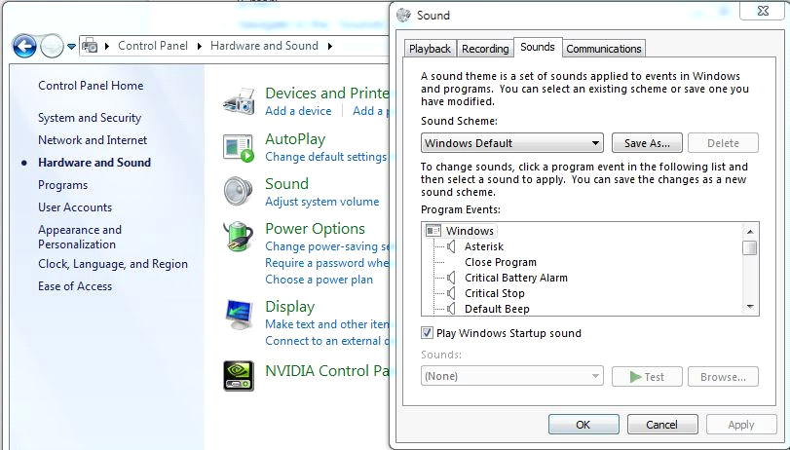This screenshot has width=790, height=450.
Task: Click the Browse... button
Action: [x=723, y=376]
